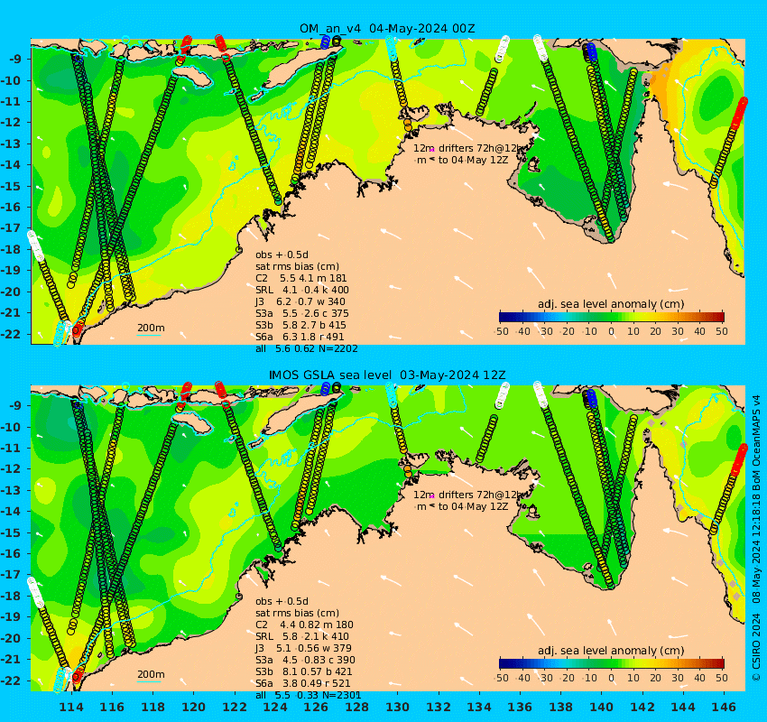Click 'adj. sea level anomaly (cm)' label in OM_an_v4 panel
Screen dimensions: 767x722
(611, 304)
